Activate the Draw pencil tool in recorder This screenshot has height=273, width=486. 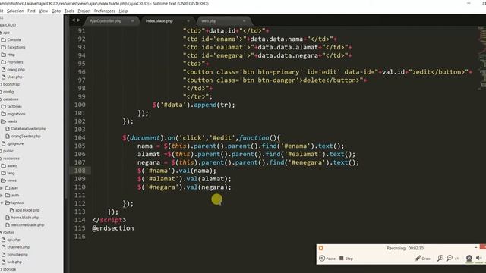[422, 258]
